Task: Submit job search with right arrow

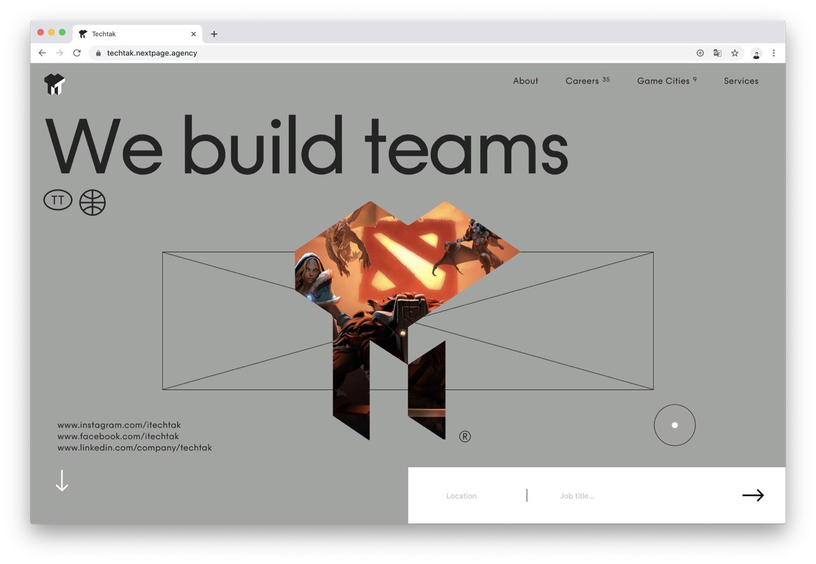Action: point(753,495)
